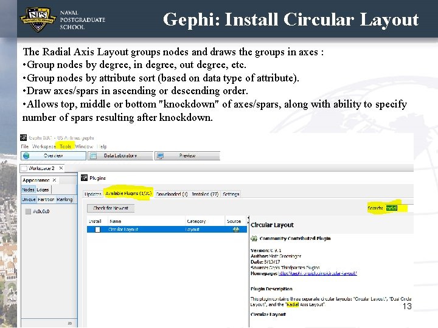The image size is (438, 328).
Task: Open the Installed (77) tab
Action: (x=205, y=194)
